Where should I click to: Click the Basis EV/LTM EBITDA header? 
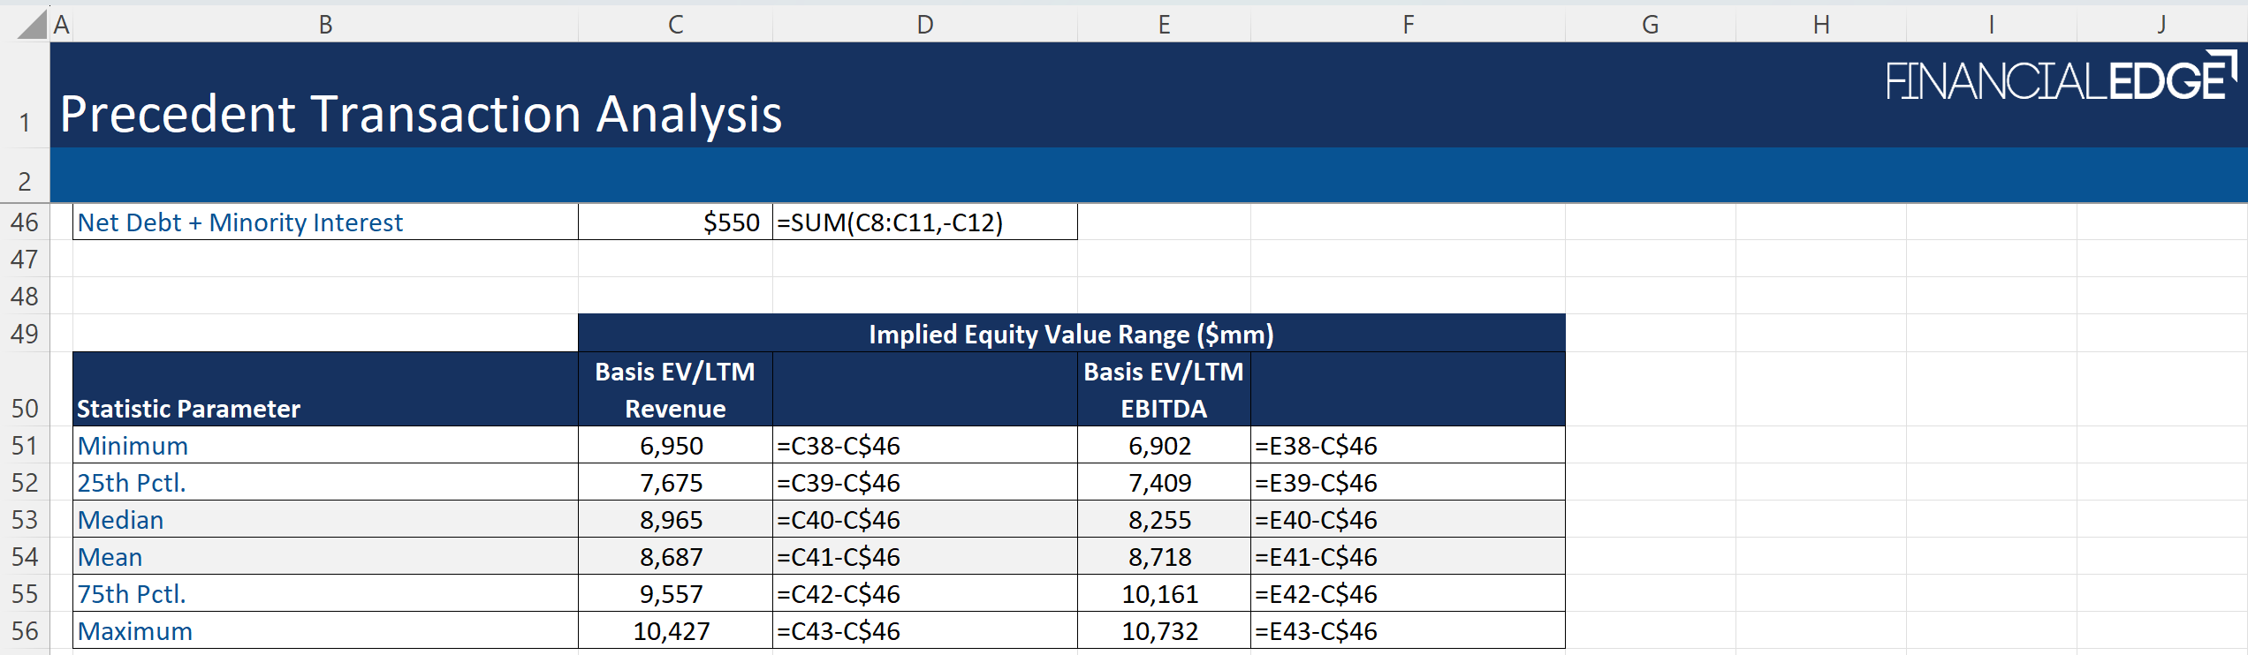(x=1163, y=390)
